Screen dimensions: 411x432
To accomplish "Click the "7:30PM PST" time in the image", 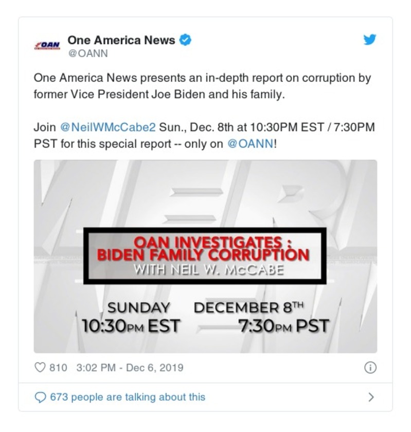I will point(283,326).
